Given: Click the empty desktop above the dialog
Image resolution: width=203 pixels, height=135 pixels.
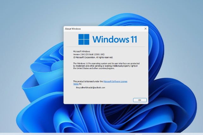Looking at the screenshot, I should click(x=104, y=13).
